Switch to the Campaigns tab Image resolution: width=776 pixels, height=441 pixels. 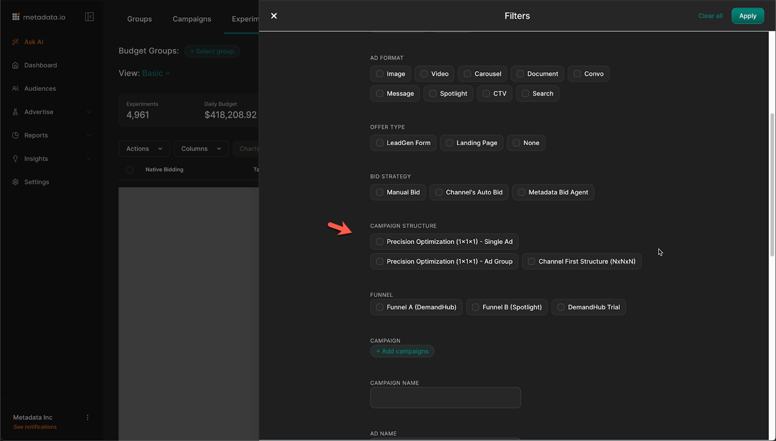pyautogui.click(x=192, y=19)
